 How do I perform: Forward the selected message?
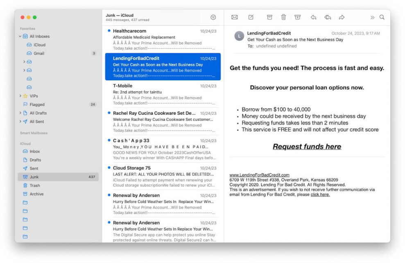click(342, 17)
